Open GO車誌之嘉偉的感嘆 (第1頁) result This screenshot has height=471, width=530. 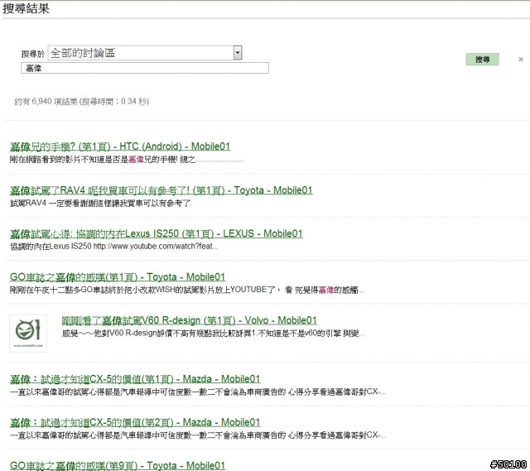click(x=118, y=277)
